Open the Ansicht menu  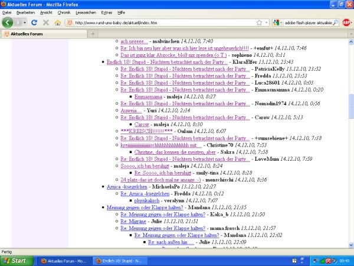click(46, 12)
